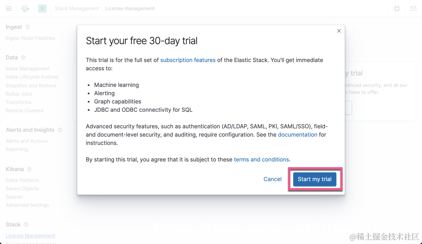This screenshot has height=244, width=422.
Task: Click the Kibana section help icon
Action: tap(29, 169)
